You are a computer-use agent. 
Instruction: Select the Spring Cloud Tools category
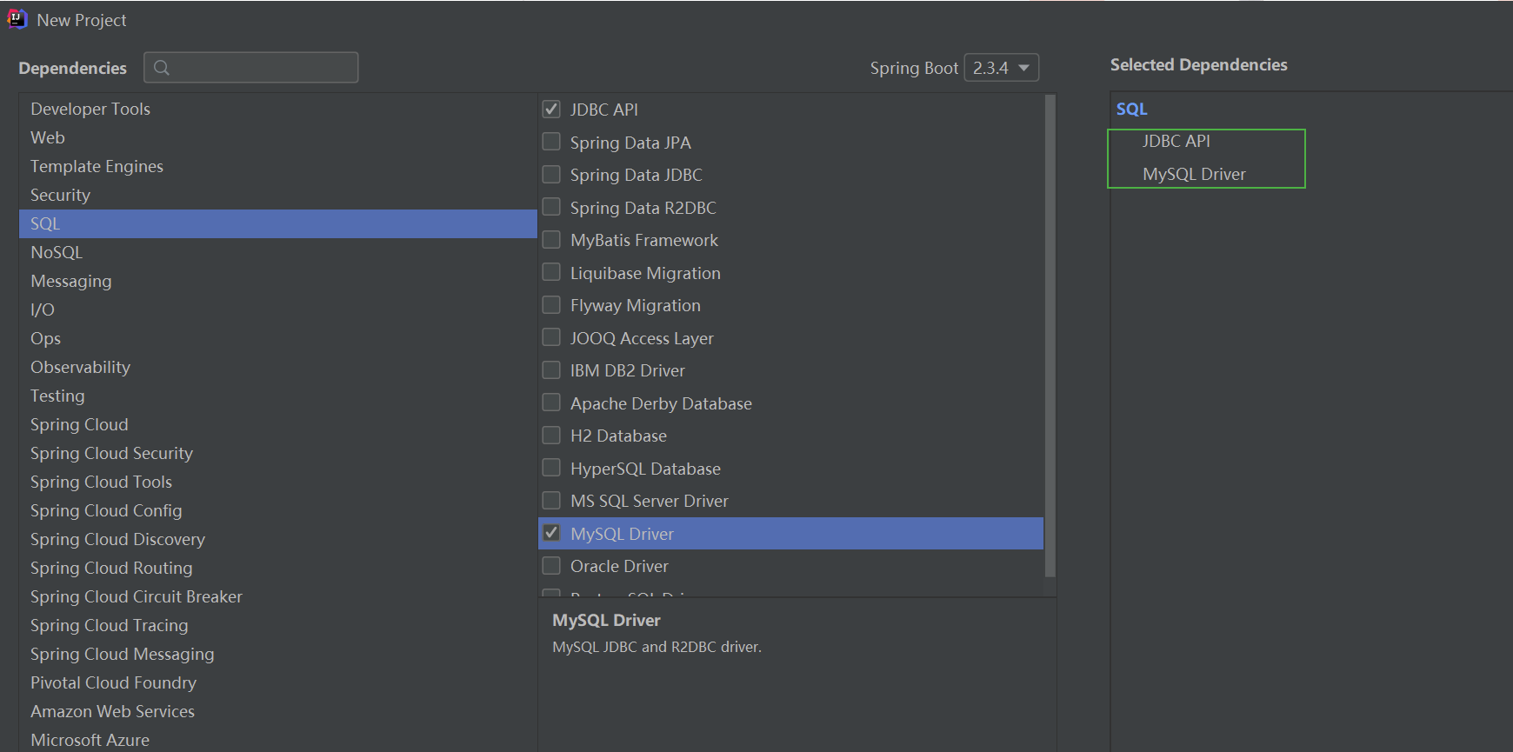tap(278, 482)
